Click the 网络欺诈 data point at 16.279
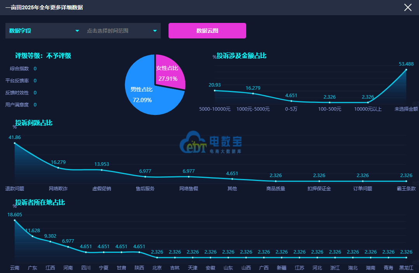 tap(58, 168)
